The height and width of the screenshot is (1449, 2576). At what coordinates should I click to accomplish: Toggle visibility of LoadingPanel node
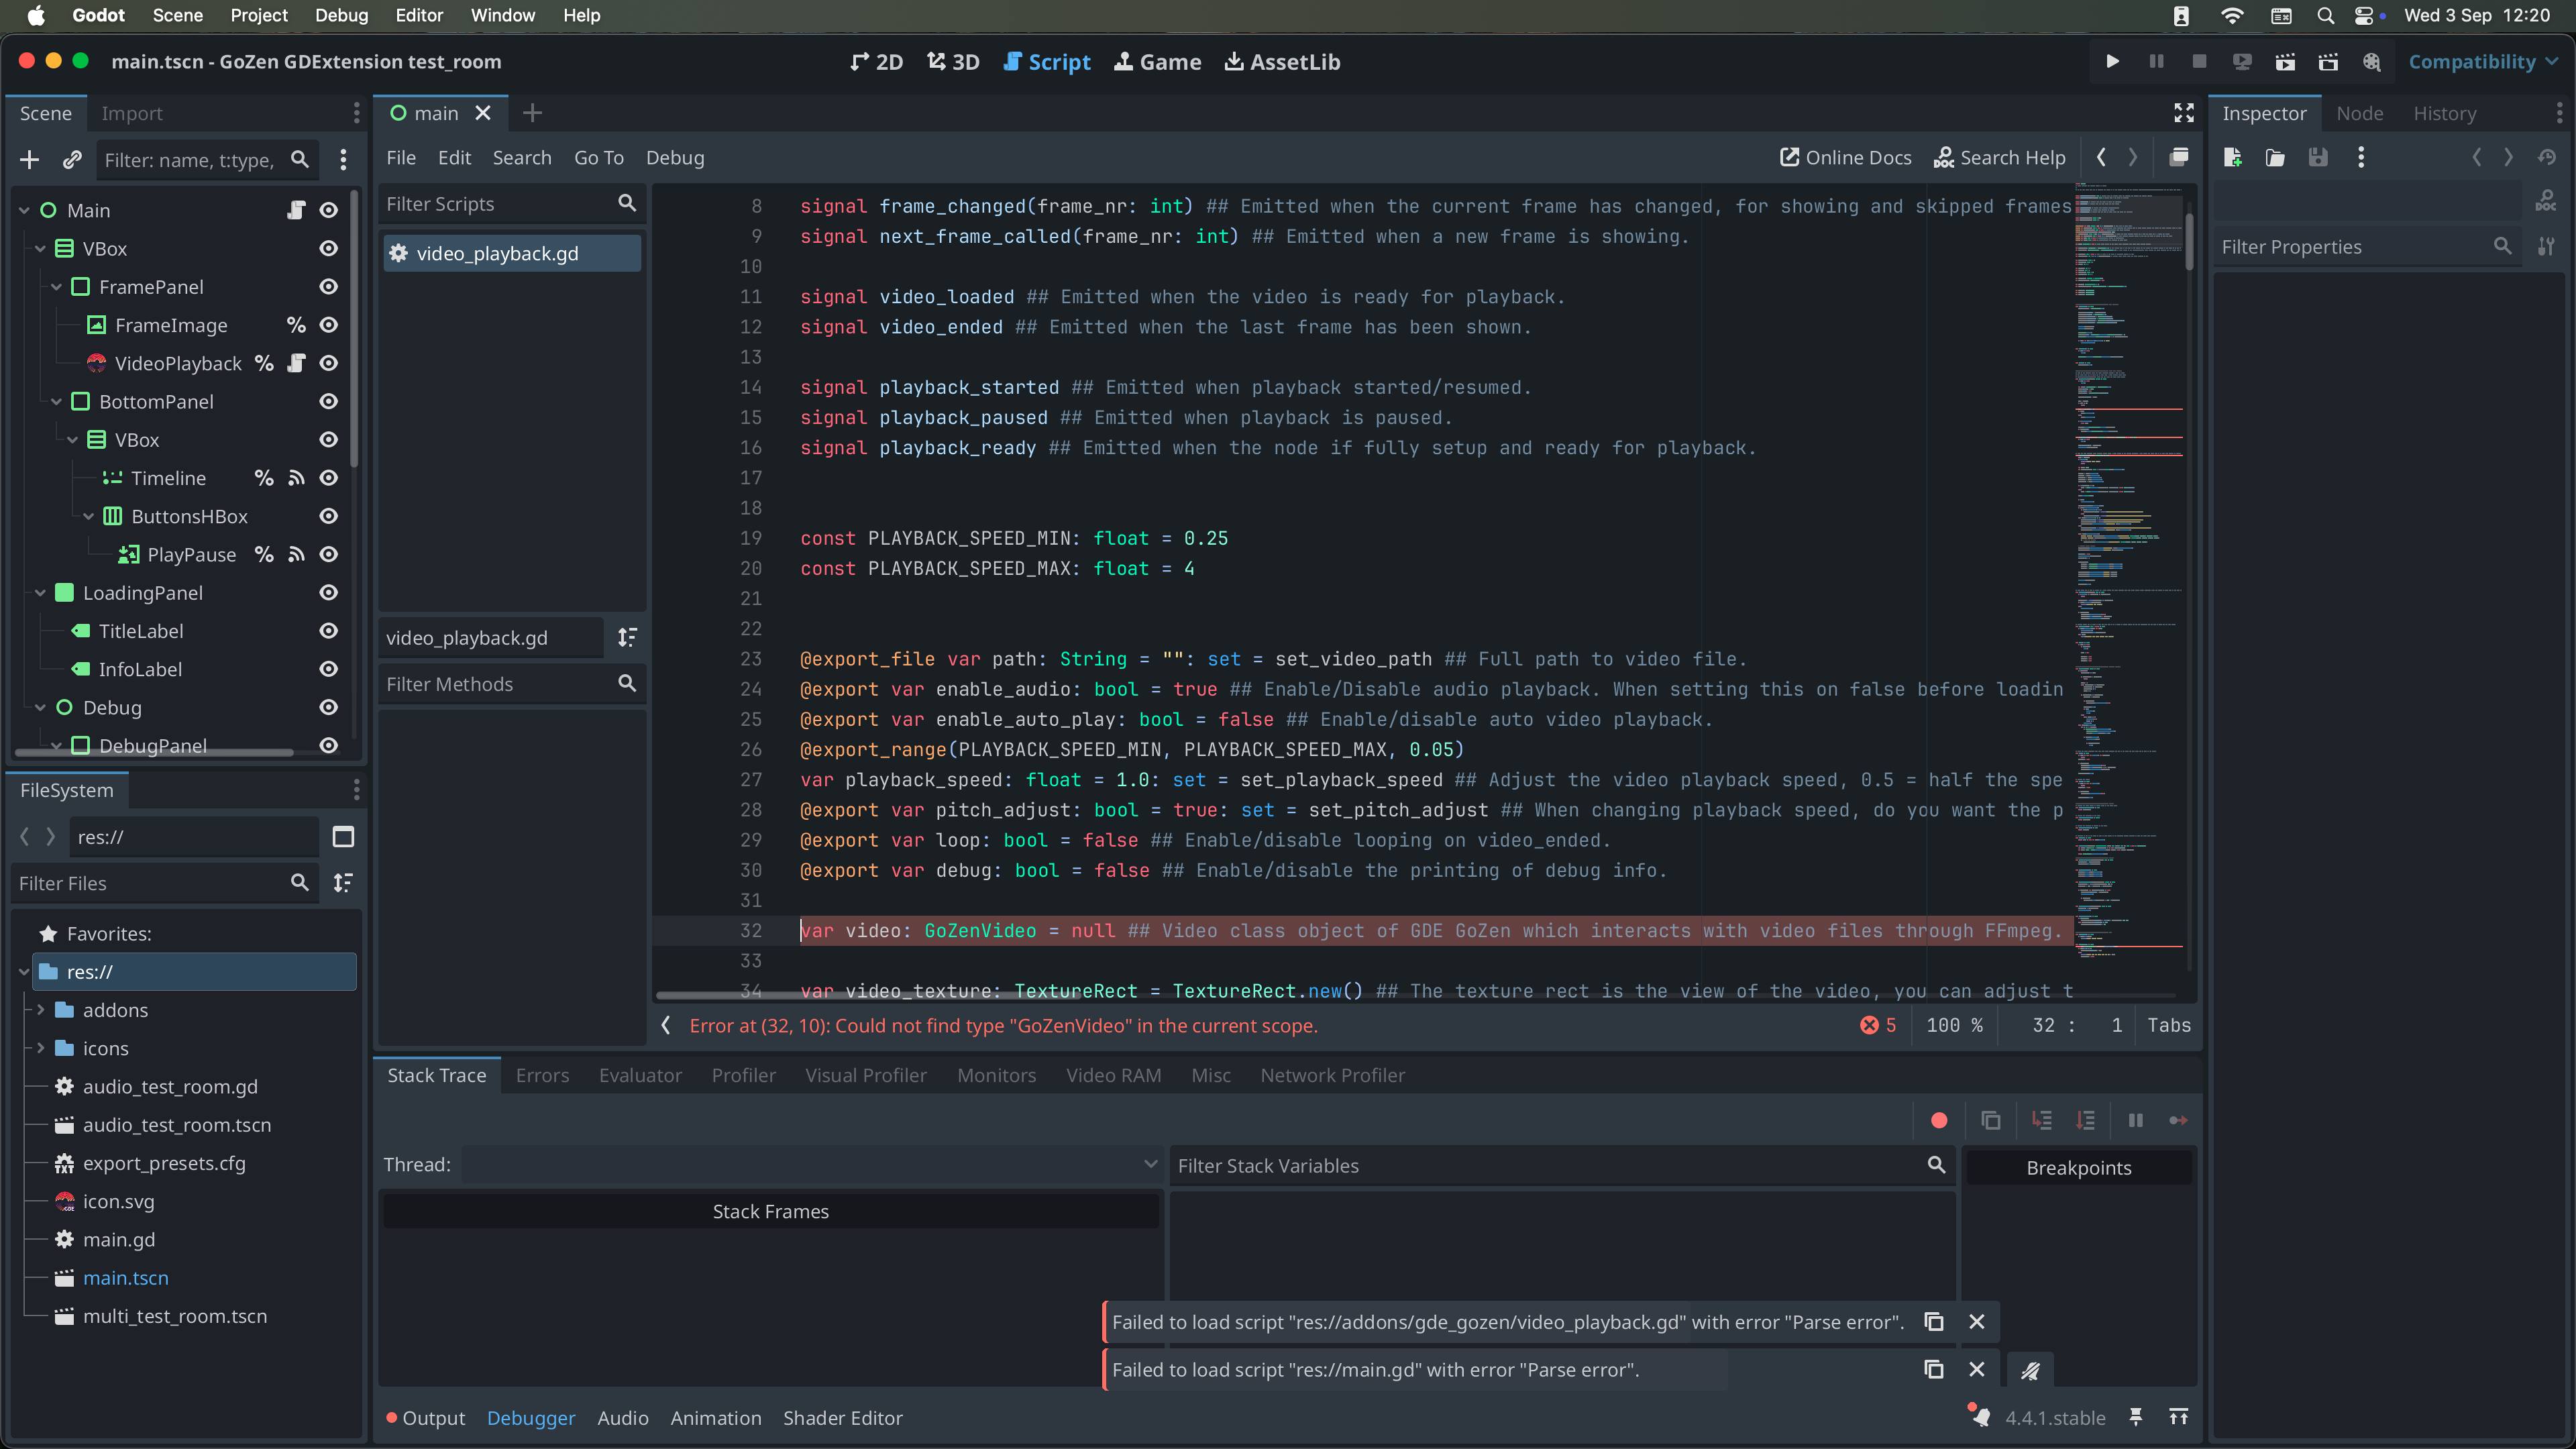328,593
